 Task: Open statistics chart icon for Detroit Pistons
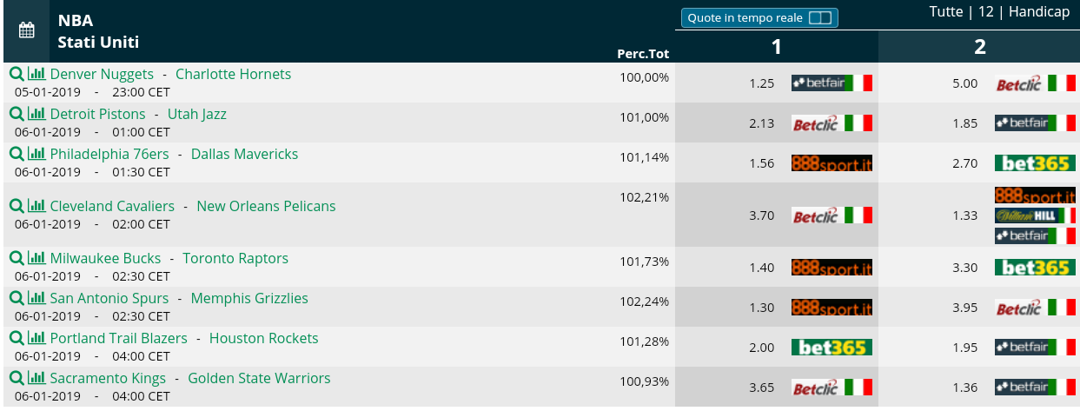[36, 114]
